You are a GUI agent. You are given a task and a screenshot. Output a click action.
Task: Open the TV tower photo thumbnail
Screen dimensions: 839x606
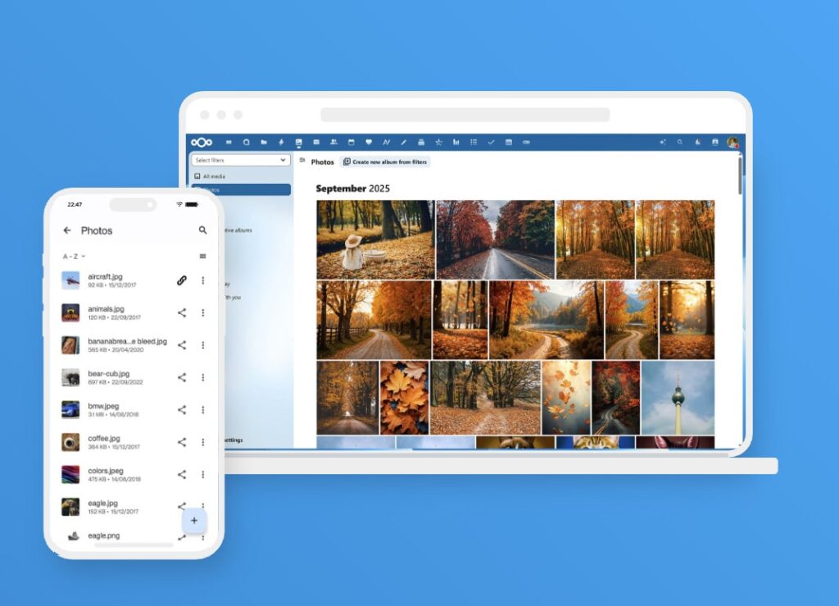(x=678, y=398)
